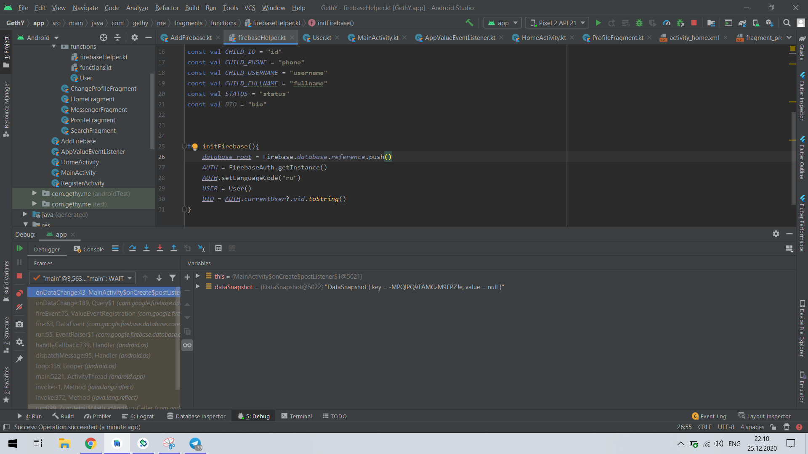Close the AddFirebase.kt tab

(x=218, y=37)
